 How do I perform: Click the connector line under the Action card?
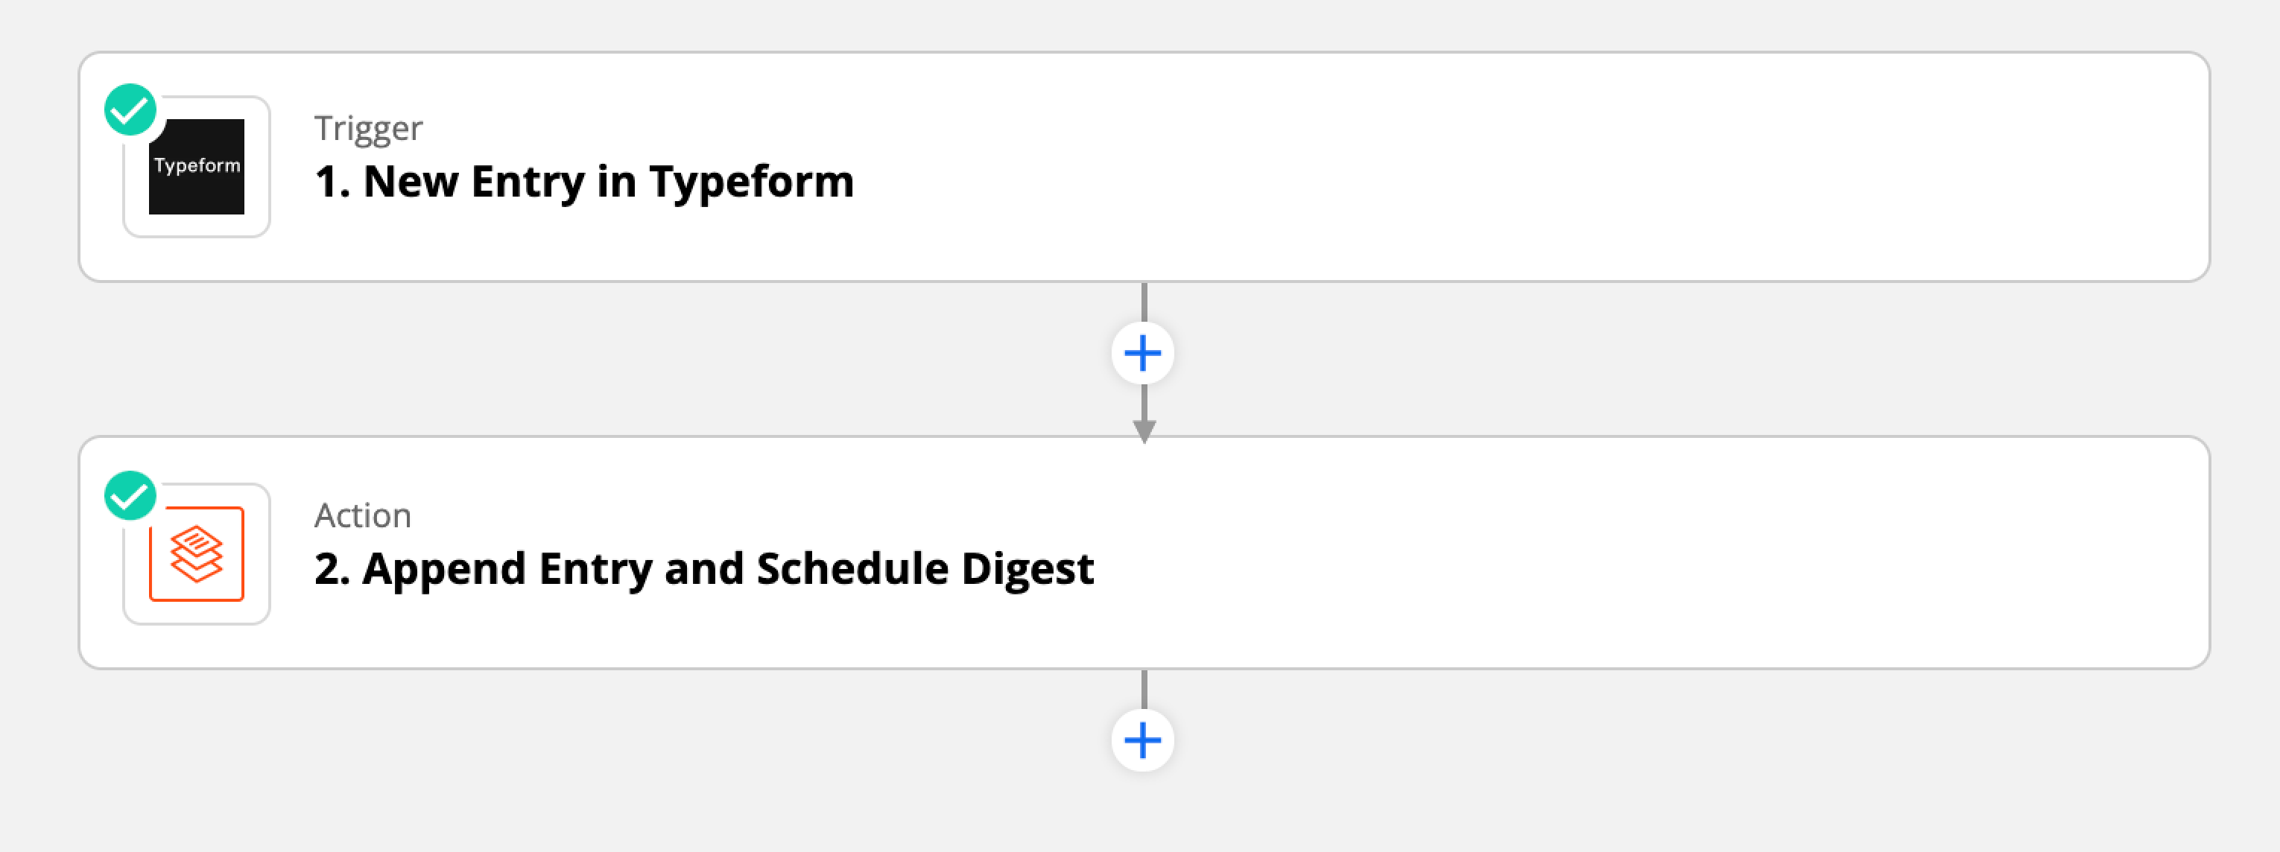1144,689
